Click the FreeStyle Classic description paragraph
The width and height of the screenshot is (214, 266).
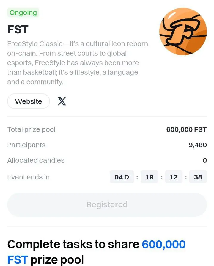[78, 63]
